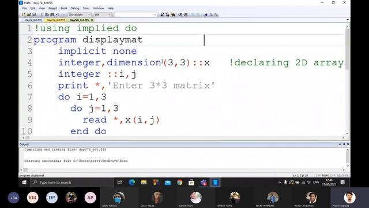Click the editor scroll down arrow
The height and width of the screenshot is (208, 369).
[x=347, y=133]
